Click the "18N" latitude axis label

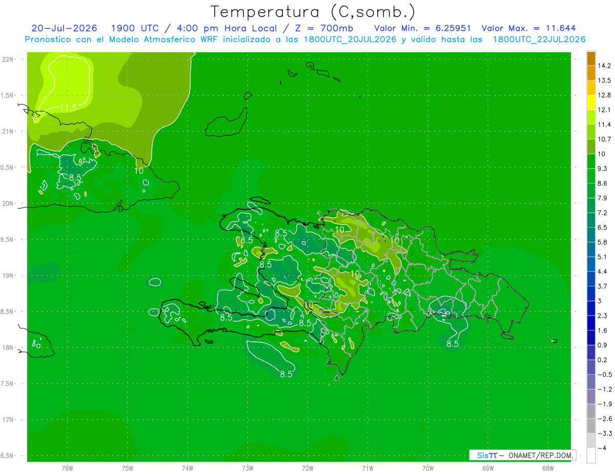point(9,347)
